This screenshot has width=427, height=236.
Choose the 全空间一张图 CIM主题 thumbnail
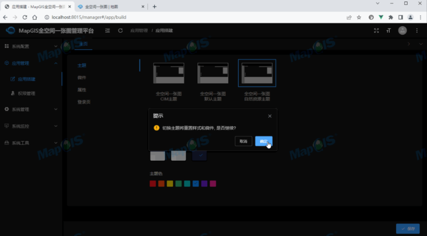coord(169,73)
